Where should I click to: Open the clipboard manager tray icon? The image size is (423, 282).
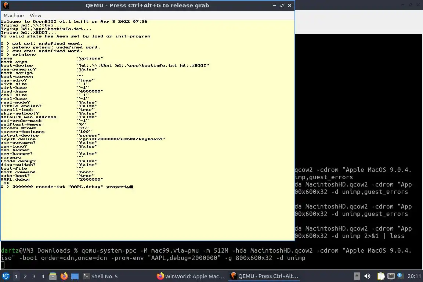(x=381, y=276)
